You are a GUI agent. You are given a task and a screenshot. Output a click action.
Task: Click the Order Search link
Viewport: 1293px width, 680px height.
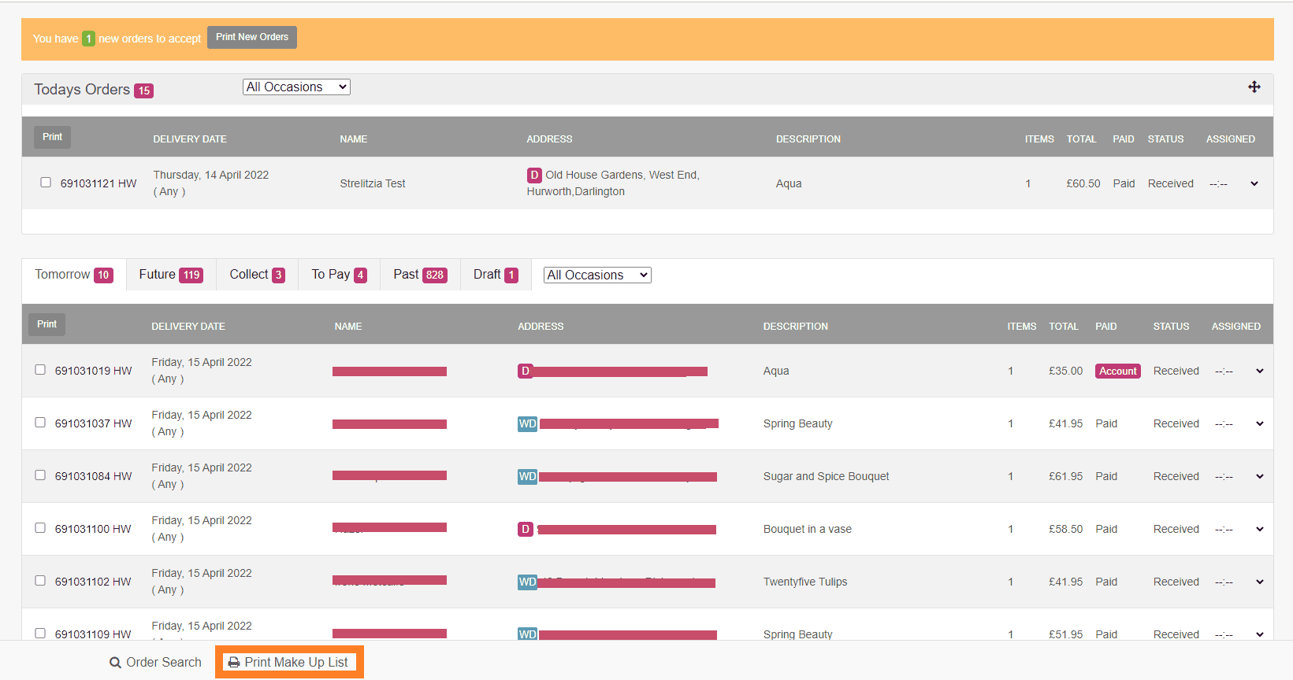[x=156, y=663]
